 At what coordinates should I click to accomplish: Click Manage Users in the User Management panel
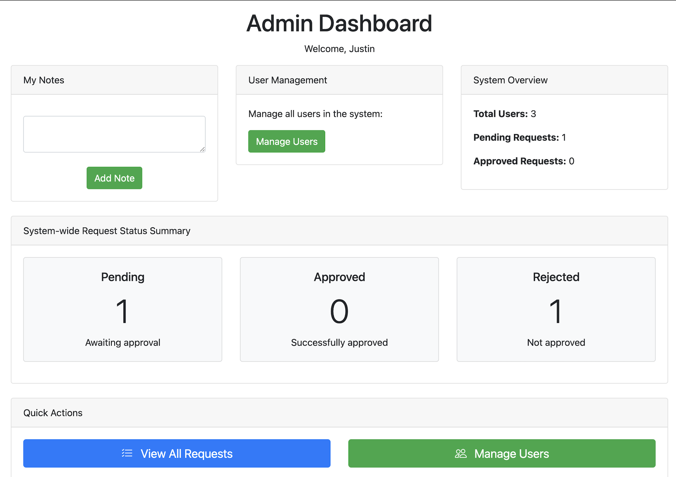pyautogui.click(x=287, y=141)
